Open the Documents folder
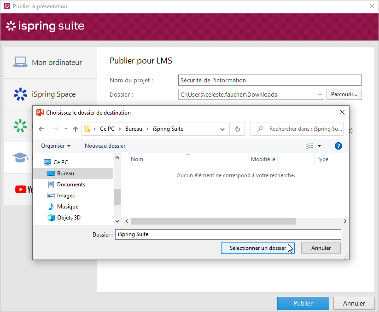 (71, 185)
